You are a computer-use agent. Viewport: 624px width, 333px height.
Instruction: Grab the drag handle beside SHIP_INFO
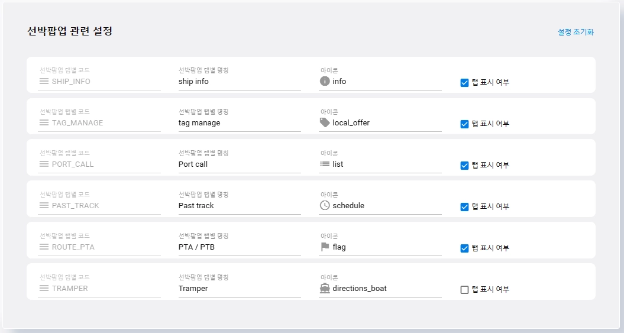[44, 81]
